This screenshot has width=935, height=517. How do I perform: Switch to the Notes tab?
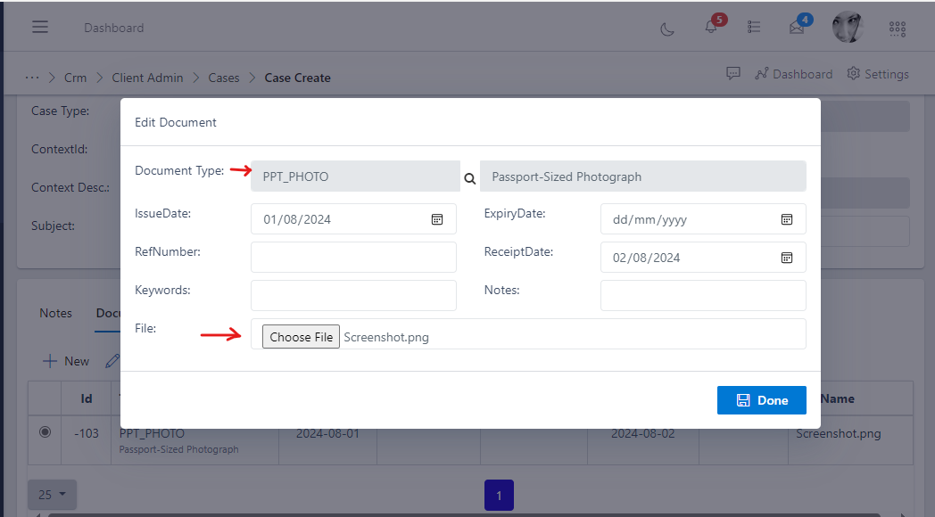[x=55, y=313]
